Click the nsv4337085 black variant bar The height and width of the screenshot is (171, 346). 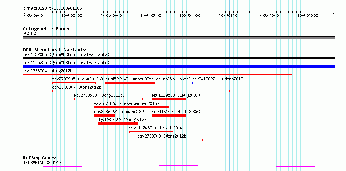179,58
